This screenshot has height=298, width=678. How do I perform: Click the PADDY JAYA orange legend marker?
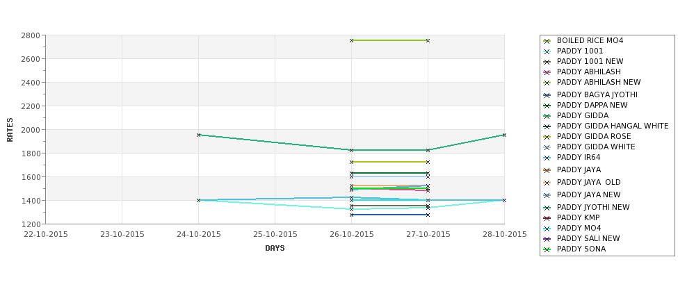[547, 170]
